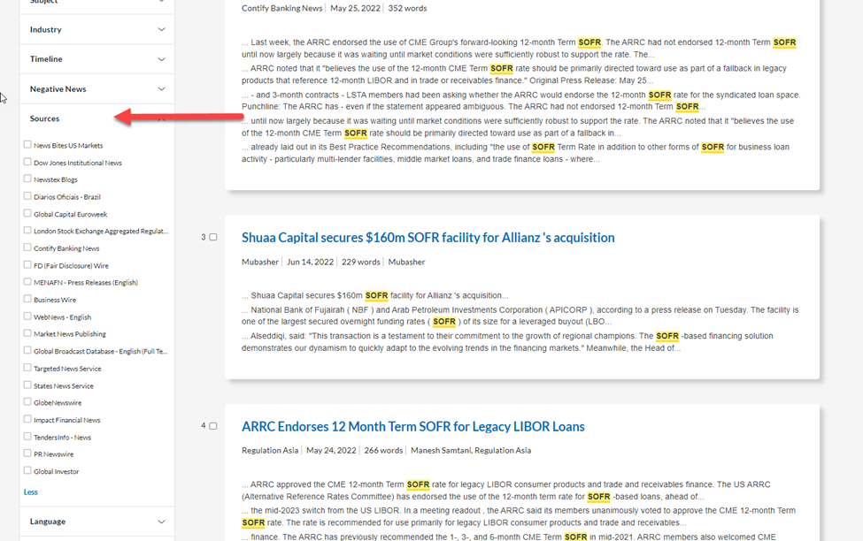
Task: Click Contify Banking News in top result
Action: [x=281, y=8]
